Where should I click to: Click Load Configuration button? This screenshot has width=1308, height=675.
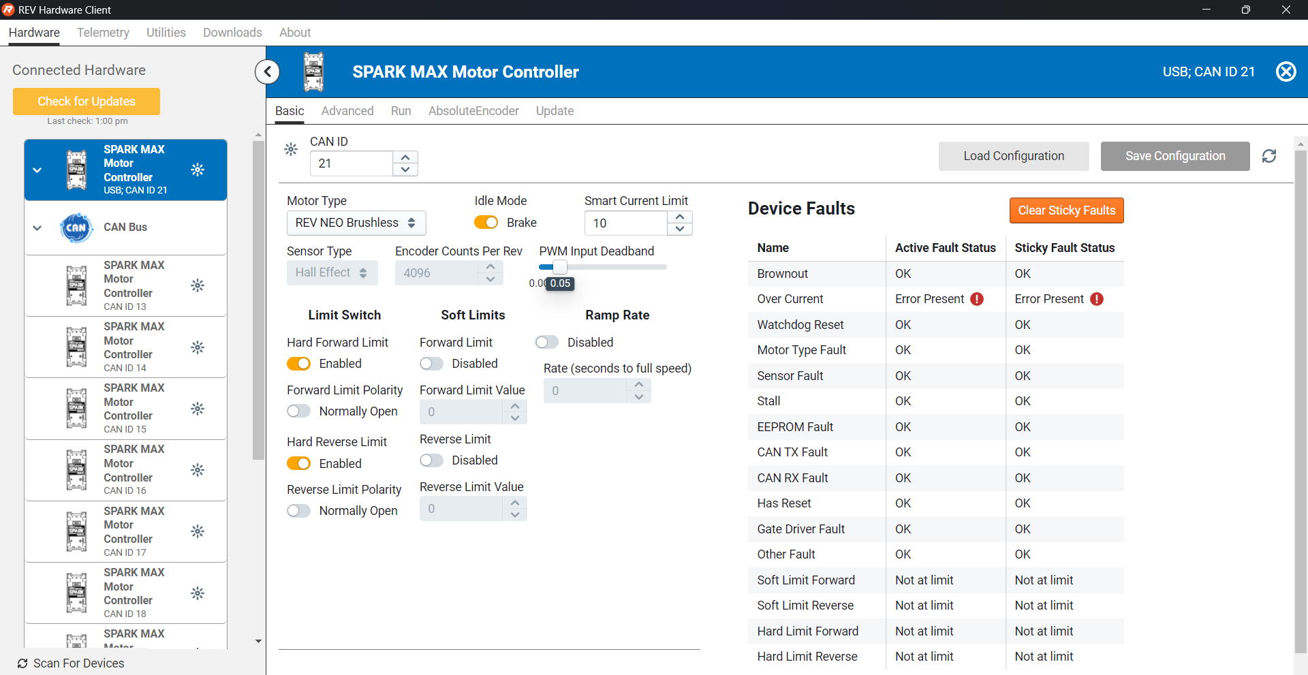tap(1014, 156)
